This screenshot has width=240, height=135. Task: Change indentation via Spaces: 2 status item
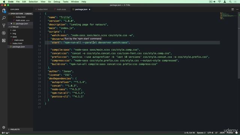coord(201,133)
